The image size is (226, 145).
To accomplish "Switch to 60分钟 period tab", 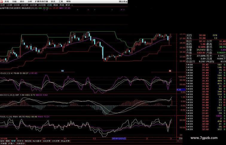I will pos(42,5).
